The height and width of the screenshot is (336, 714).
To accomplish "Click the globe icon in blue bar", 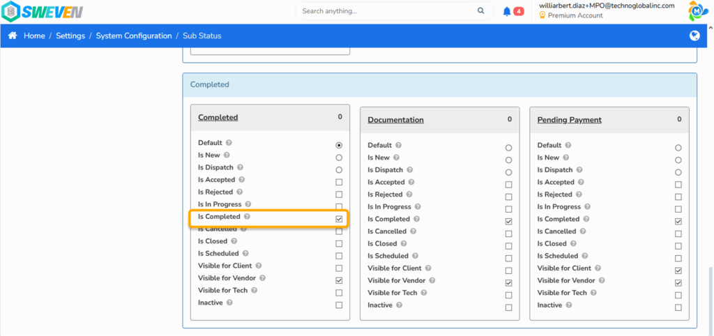I will [695, 36].
